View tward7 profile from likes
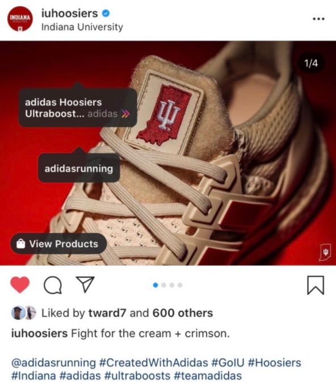 [x=107, y=313]
